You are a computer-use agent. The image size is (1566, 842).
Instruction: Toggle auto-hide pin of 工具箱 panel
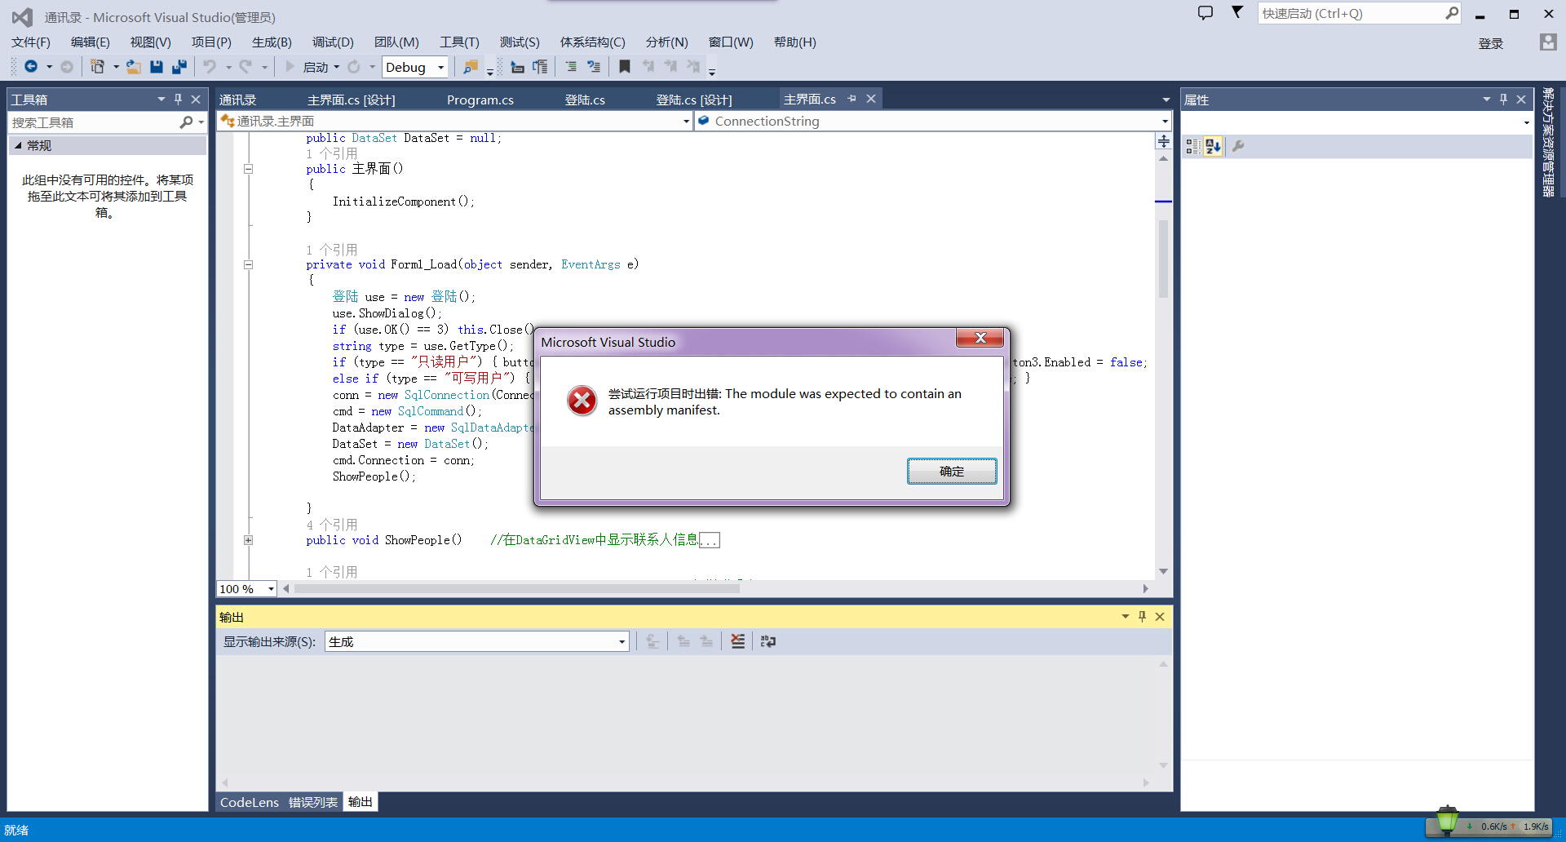178,99
